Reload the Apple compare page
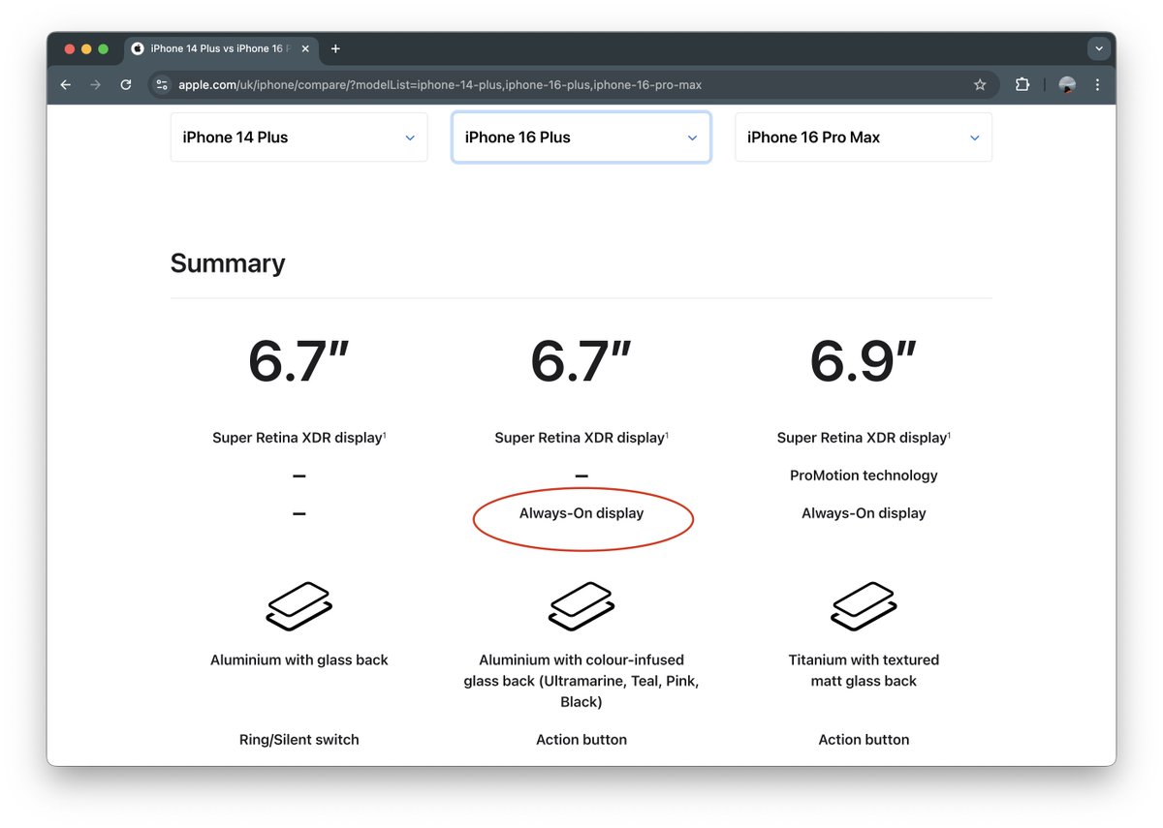 tap(125, 85)
